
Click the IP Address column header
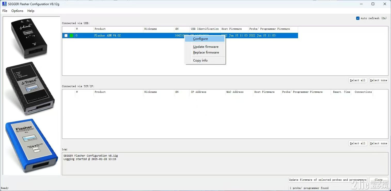(207, 92)
